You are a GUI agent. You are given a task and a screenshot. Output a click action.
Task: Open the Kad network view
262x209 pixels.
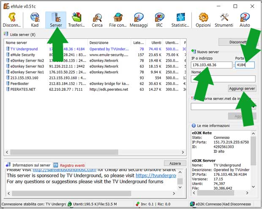(35, 20)
